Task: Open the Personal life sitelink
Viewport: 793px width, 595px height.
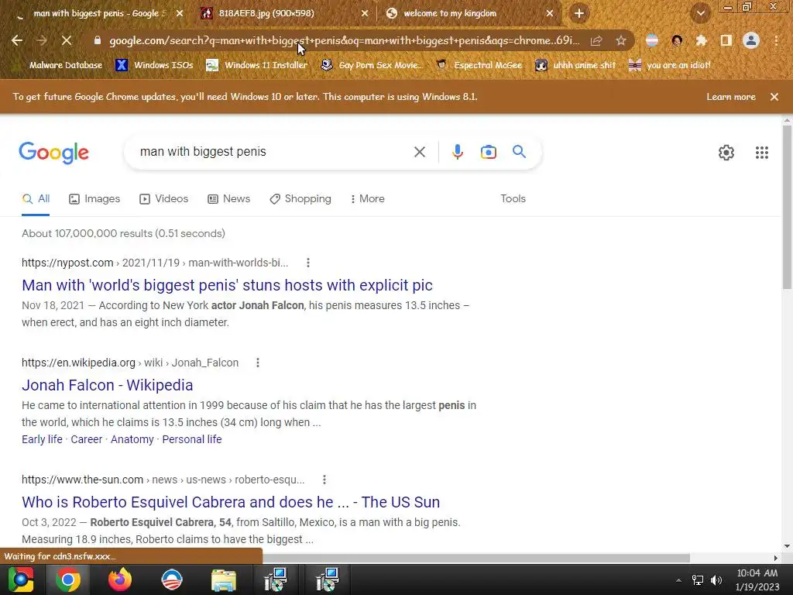Action: (192, 439)
